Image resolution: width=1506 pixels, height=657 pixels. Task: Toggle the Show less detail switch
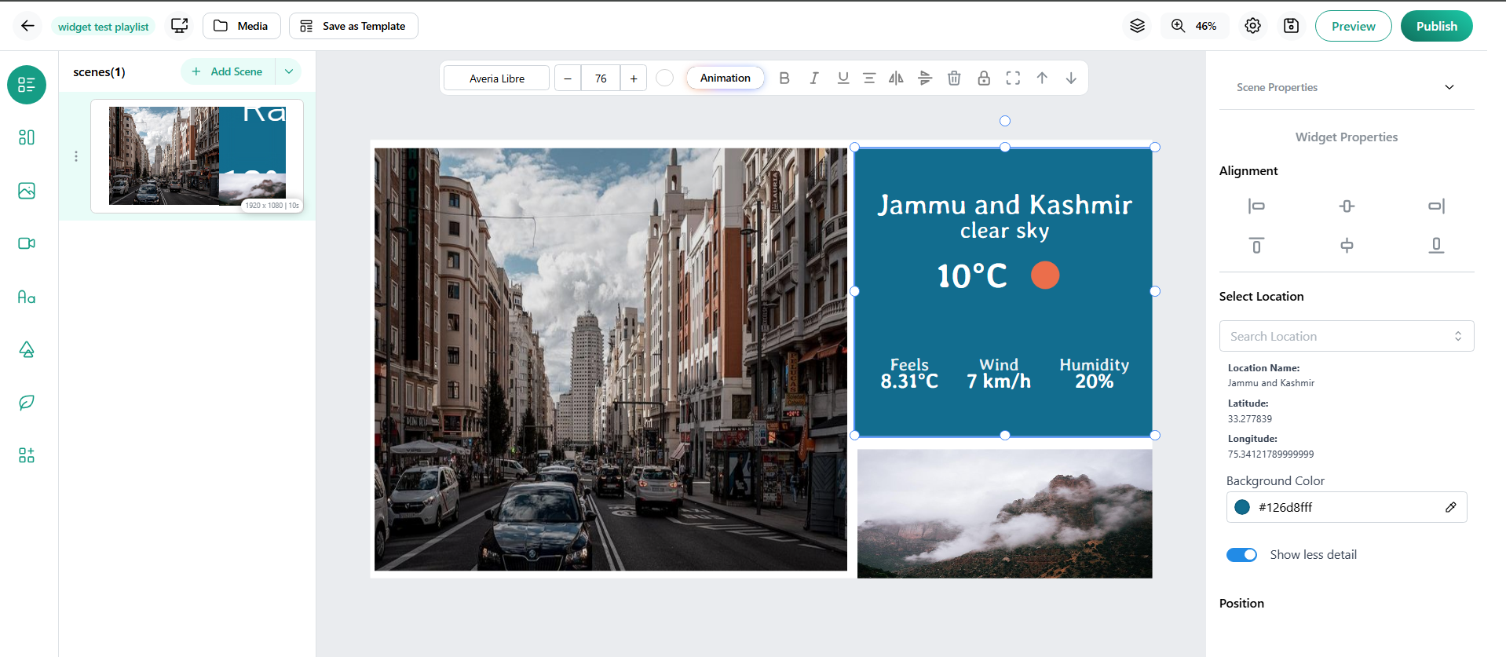point(1241,555)
